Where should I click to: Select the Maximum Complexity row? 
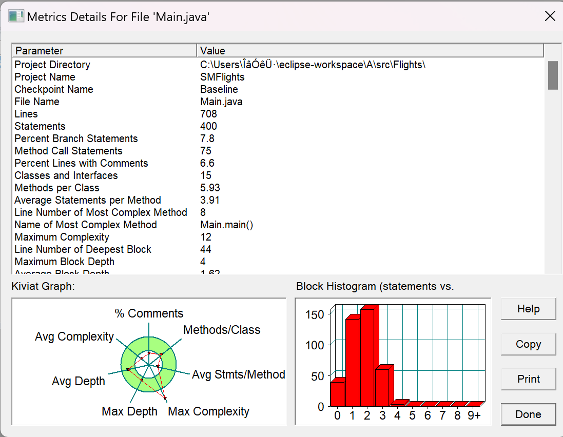tap(278, 237)
